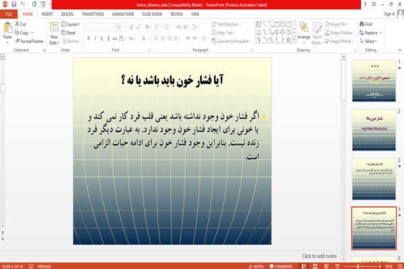Viewport: 404px width, 269px height.
Task: Open the Font dialog launcher
Action: pos(149,51)
